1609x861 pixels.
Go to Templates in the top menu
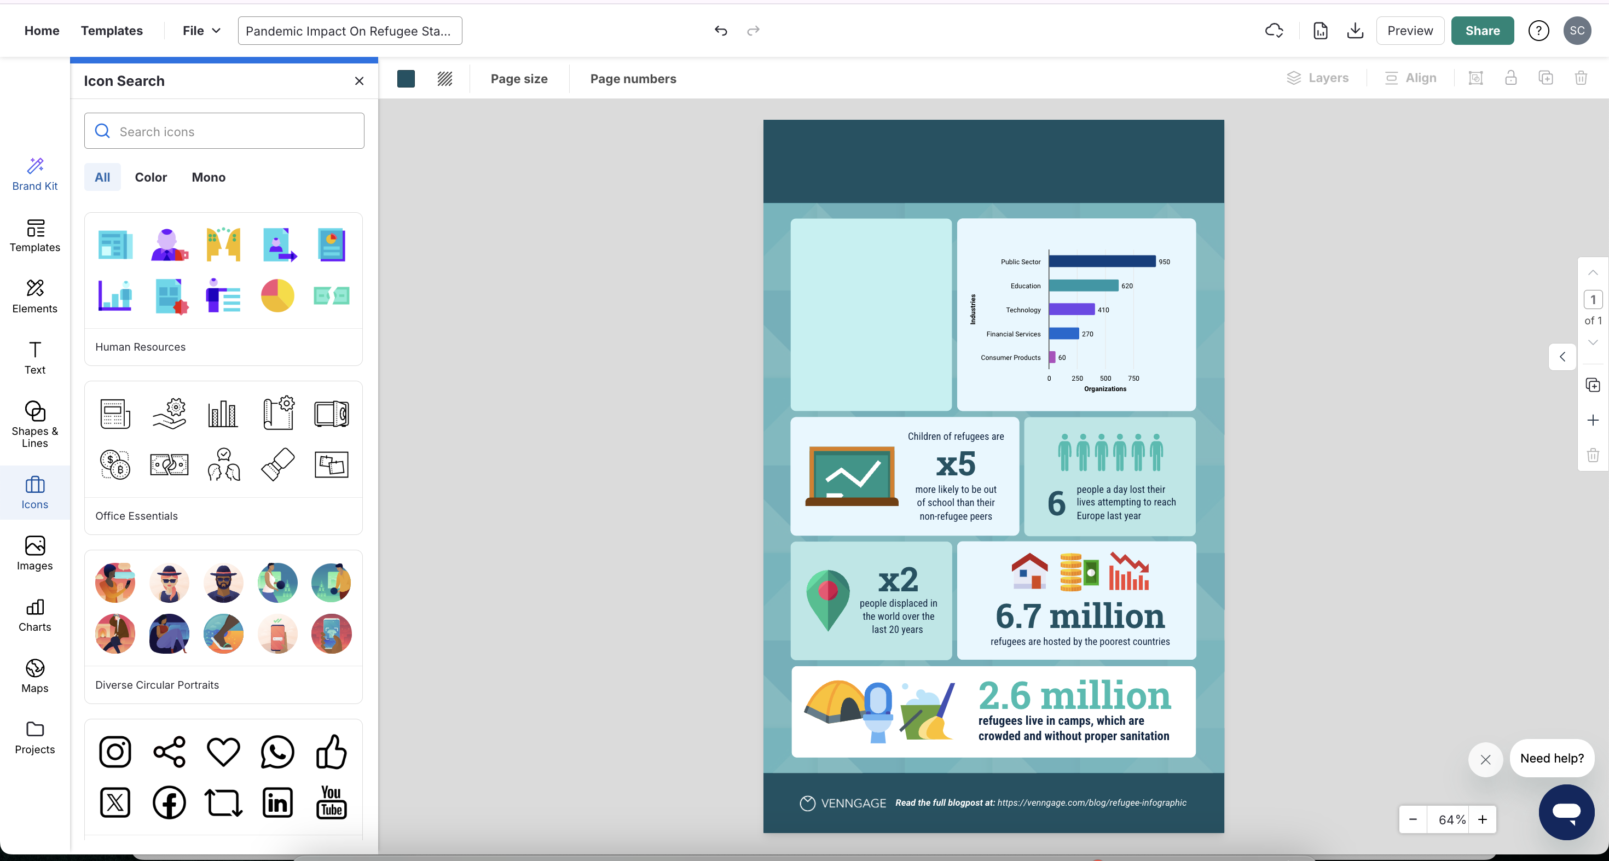coord(112,30)
